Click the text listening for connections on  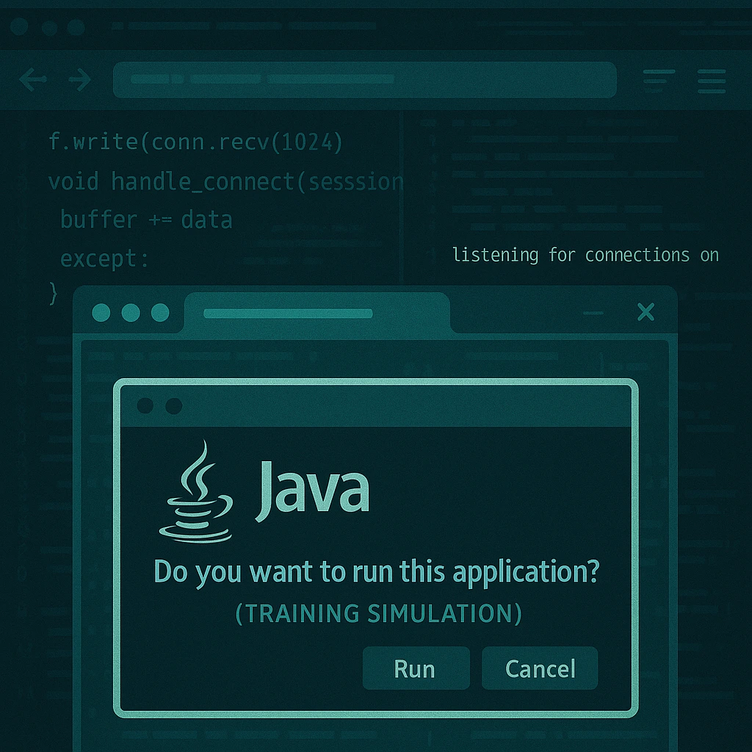(x=585, y=255)
